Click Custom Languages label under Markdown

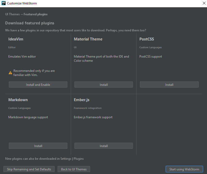[19, 108]
